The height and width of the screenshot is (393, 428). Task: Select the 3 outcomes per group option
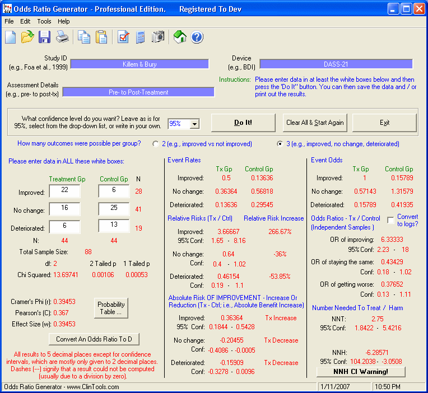(x=280, y=144)
